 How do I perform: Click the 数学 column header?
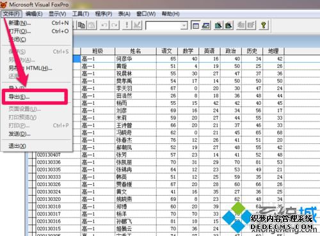click(x=188, y=51)
